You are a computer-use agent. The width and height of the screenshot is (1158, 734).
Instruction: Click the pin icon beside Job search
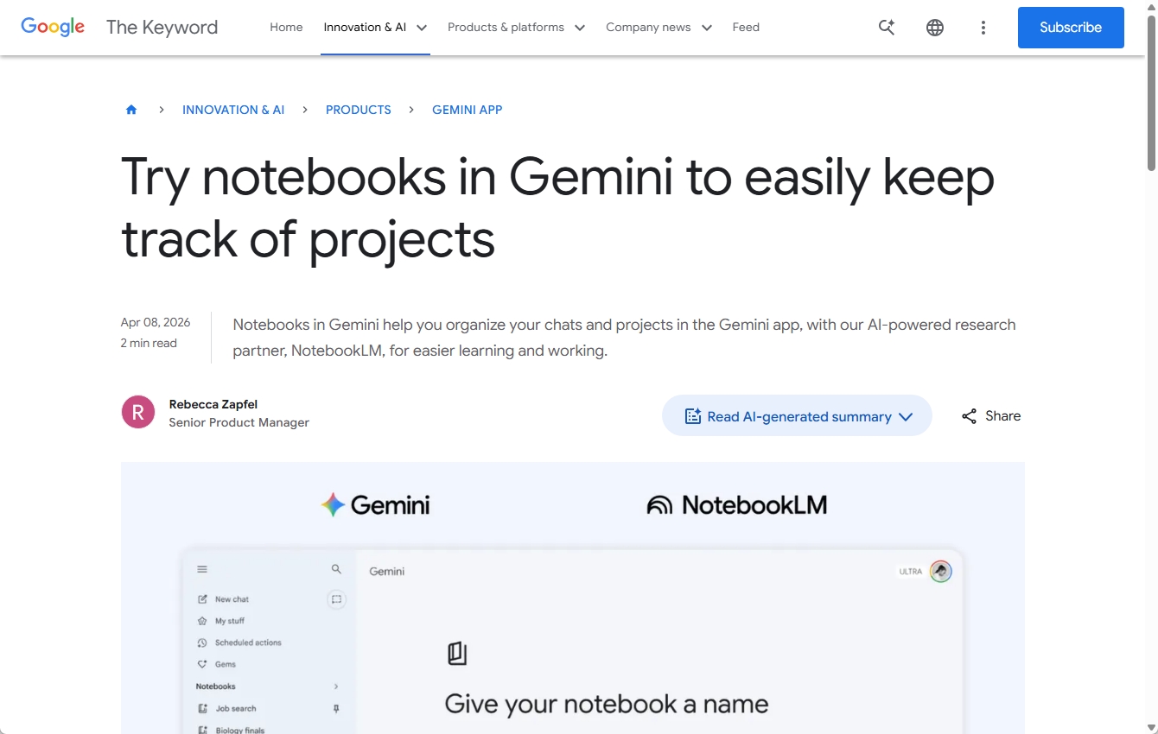(336, 708)
